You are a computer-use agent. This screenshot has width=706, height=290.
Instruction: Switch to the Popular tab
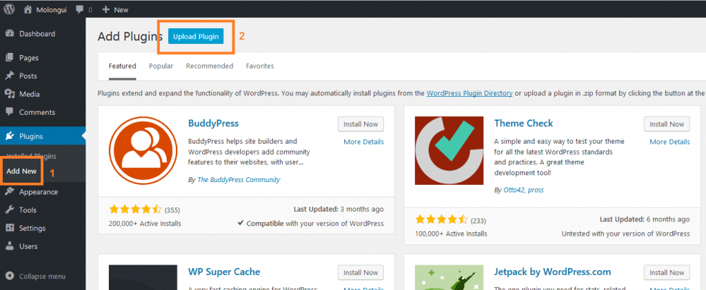(x=161, y=66)
